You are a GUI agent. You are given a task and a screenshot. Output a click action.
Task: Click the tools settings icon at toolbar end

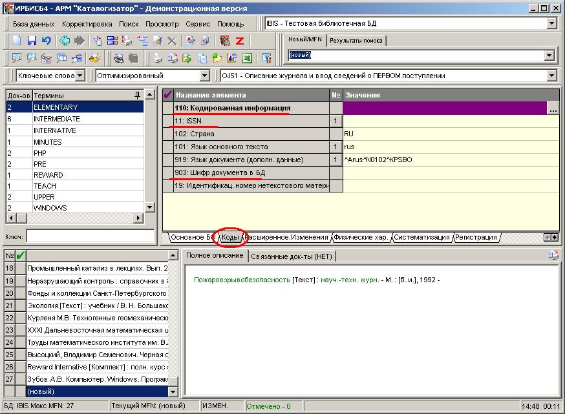[266, 57]
